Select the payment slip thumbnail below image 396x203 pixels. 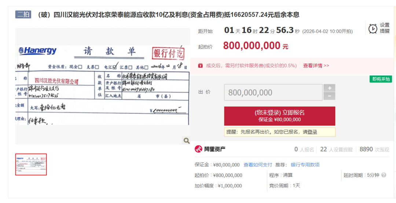click(x=31, y=164)
